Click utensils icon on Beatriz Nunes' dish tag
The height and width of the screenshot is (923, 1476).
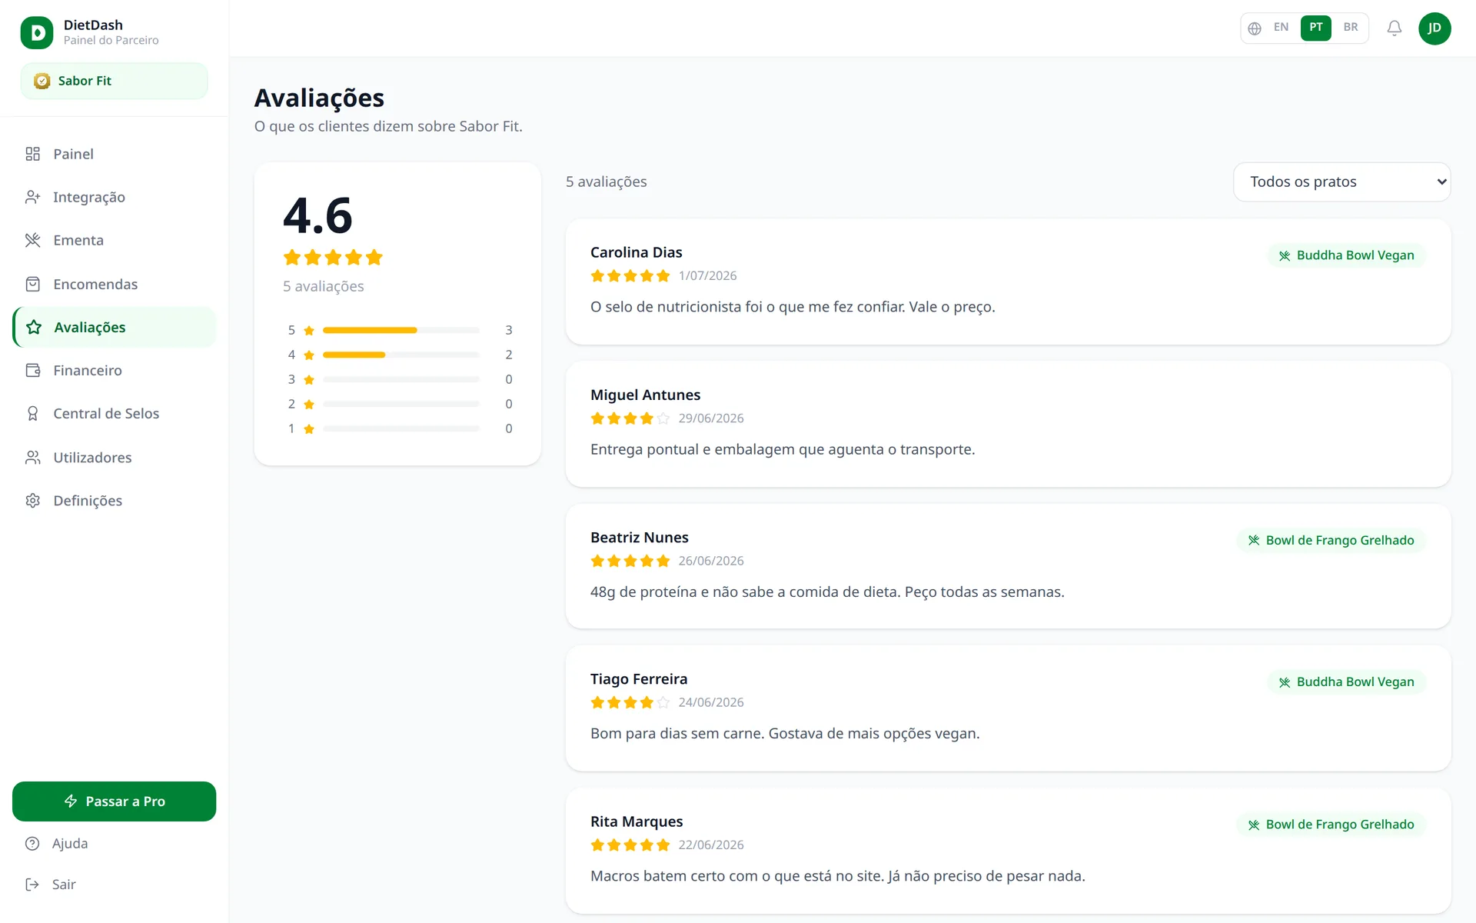1254,540
